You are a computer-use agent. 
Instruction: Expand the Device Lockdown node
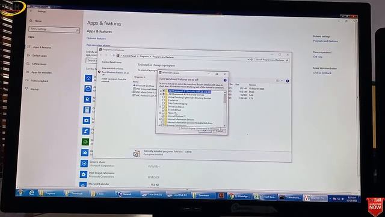pyautogui.click(x=161, y=107)
